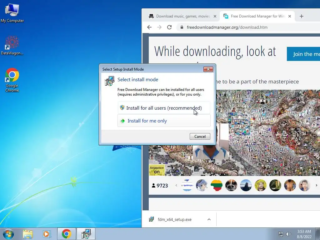Viewport: 320px width, 240px height.
Task: Show previous avatars with left chevron
Action: click(x=176, y=185)
